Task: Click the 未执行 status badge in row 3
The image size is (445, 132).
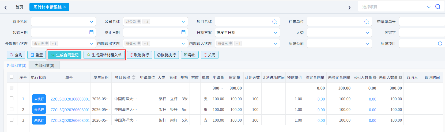Action: 39,120
